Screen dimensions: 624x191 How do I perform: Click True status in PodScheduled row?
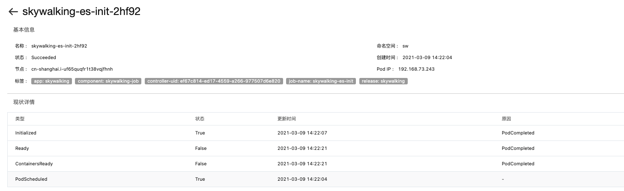click(200, 179)
